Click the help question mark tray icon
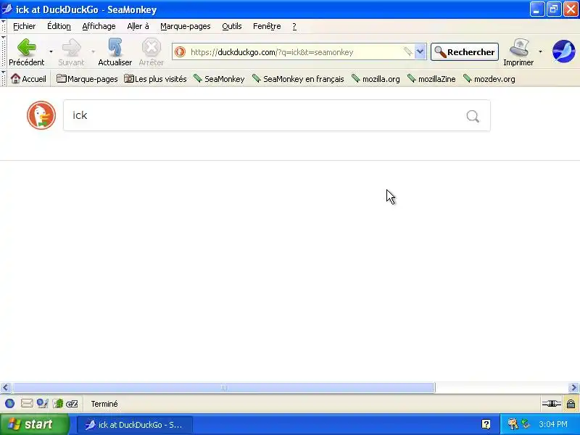 tap(486, 424)
